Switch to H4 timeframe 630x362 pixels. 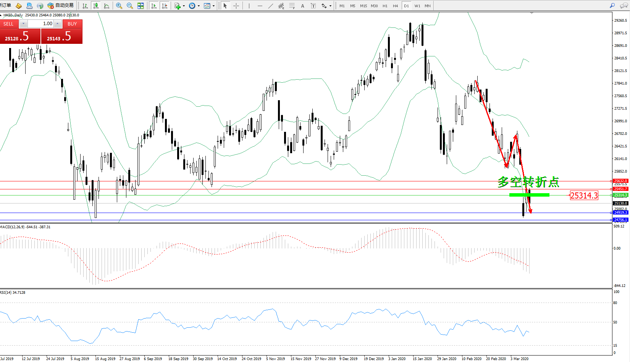(395, 6)
